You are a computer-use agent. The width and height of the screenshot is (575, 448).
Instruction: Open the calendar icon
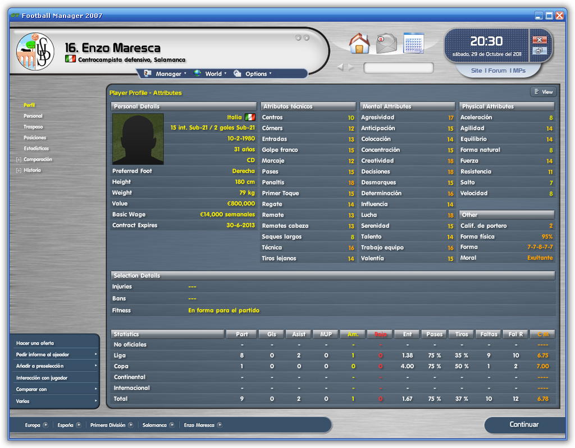point(414,43)
